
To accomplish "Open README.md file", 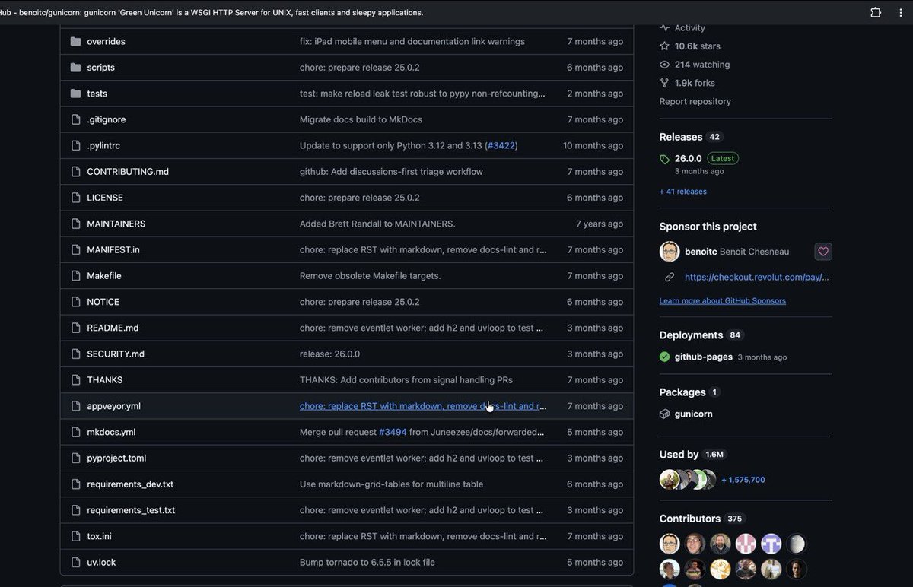I will [113, 328].
